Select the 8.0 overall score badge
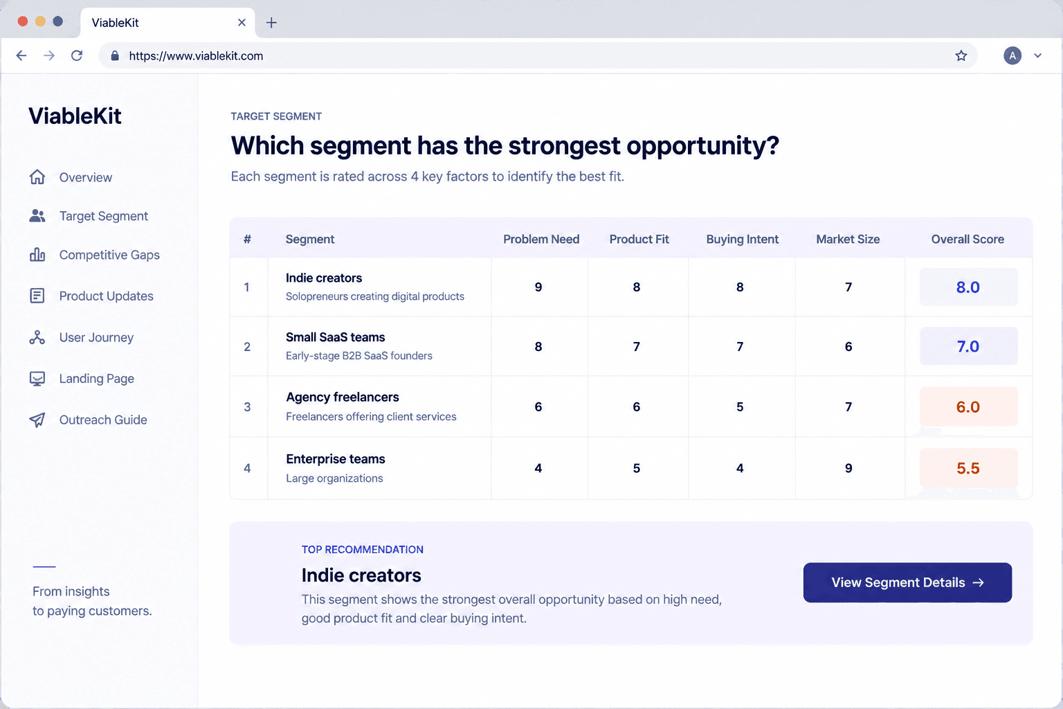The height and width of the screenshot is (709, 1063). [x=968, y=287]
